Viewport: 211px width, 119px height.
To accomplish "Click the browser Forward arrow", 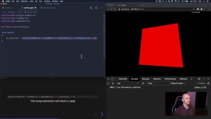I will coord(111,9).
